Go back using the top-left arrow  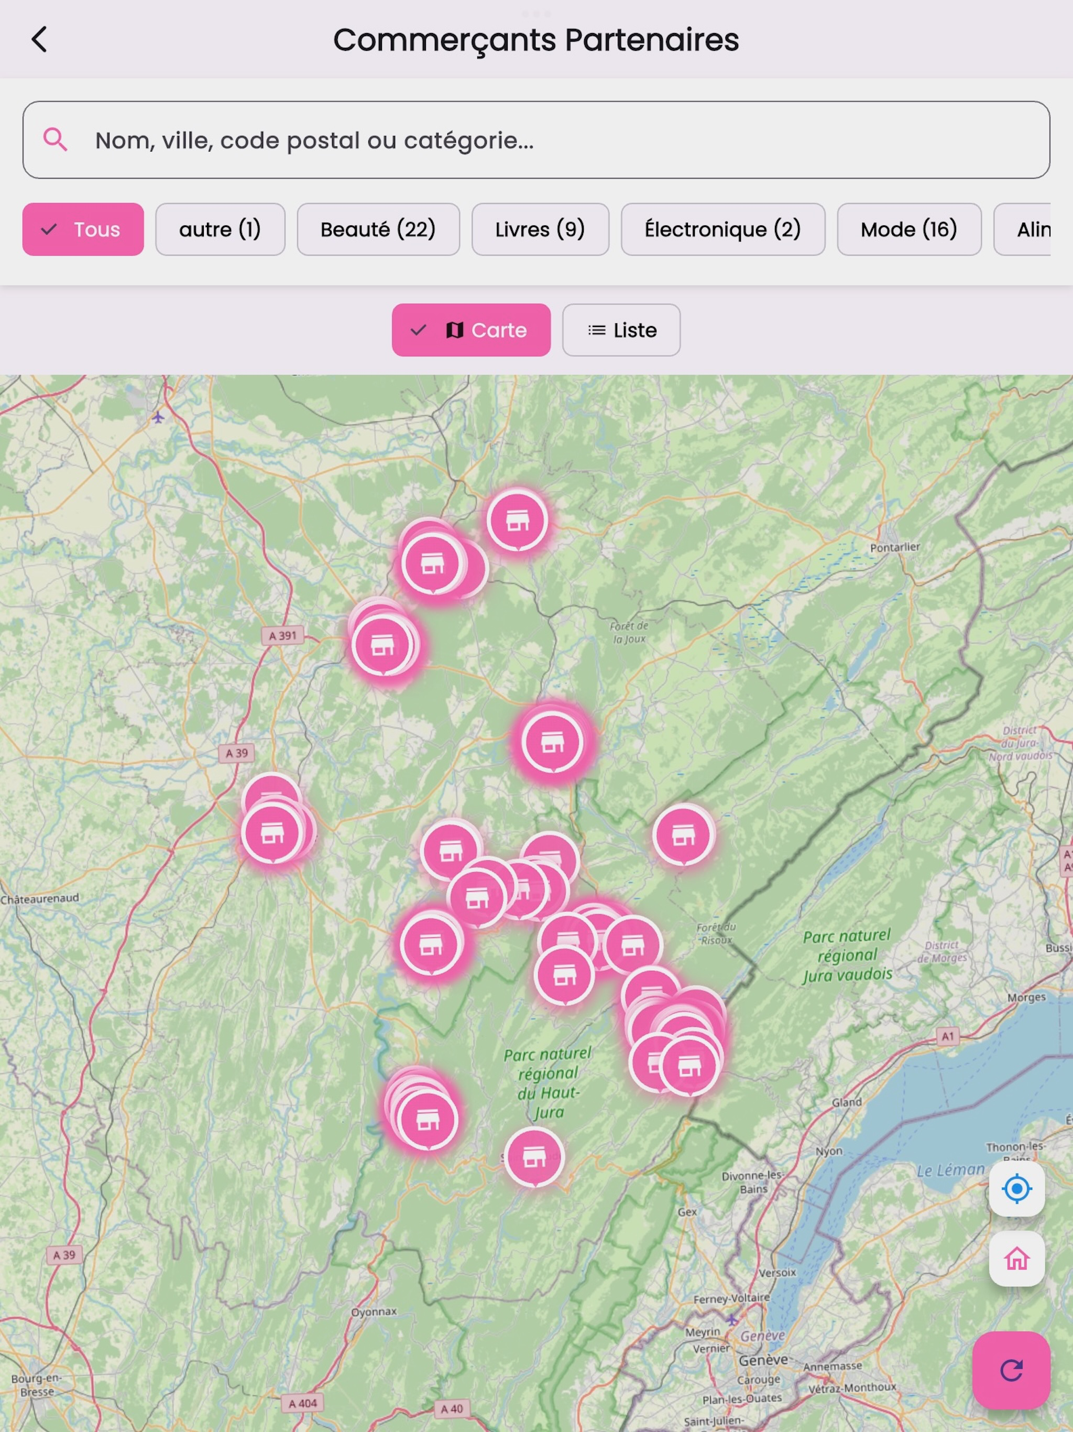[x=39, y=39]
